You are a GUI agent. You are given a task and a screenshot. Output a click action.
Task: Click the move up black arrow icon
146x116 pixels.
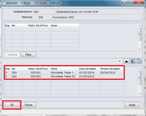coord(126,61)
